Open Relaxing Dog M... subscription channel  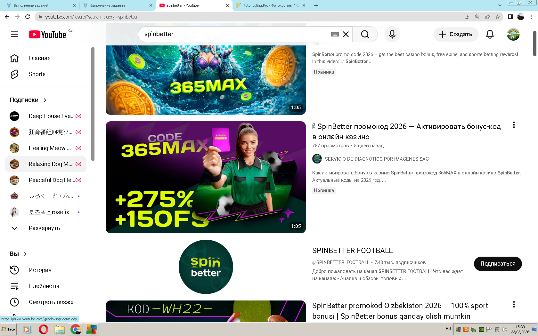[x=45, y=164]
